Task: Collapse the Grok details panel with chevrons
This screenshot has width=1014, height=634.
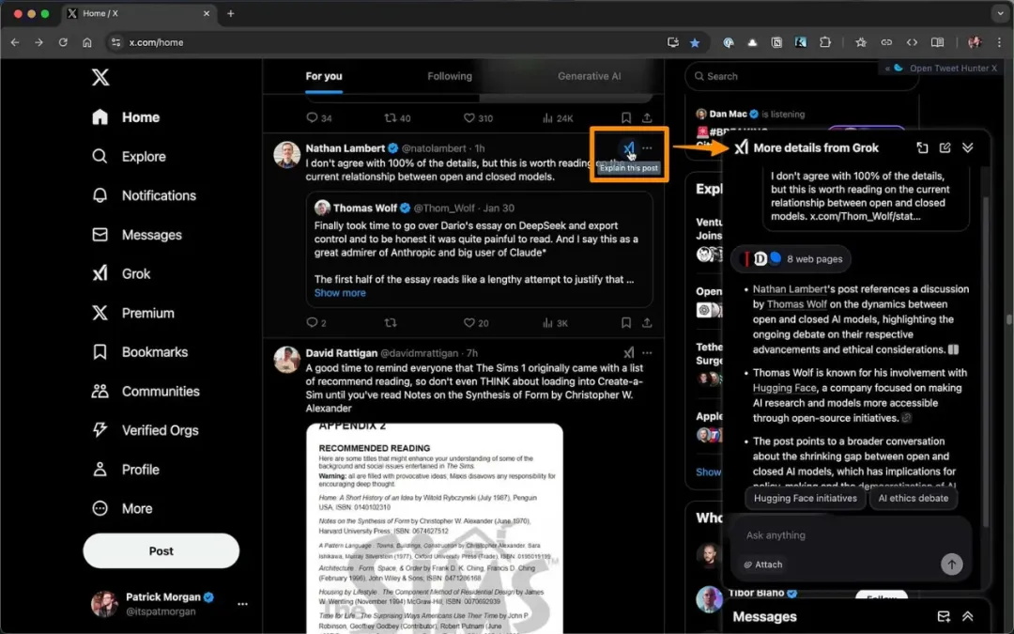Action: 967,147
